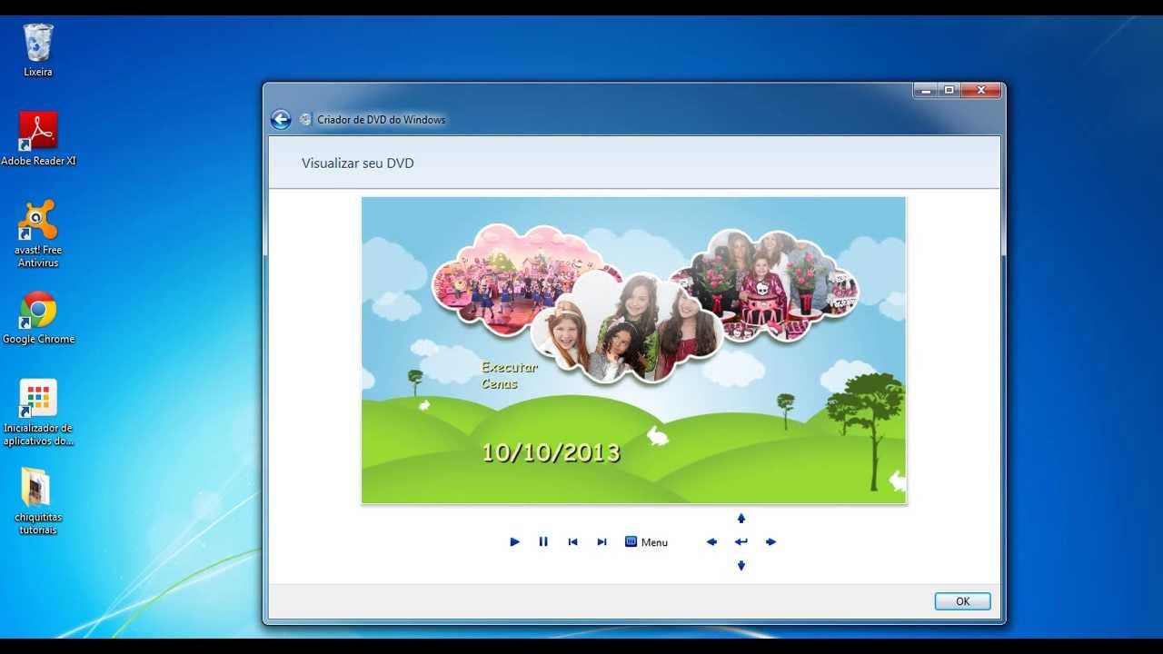This screenshot has width=1163, height=654.
Task: Open the Lixeira recycle bin
Action: coord(38,50)
